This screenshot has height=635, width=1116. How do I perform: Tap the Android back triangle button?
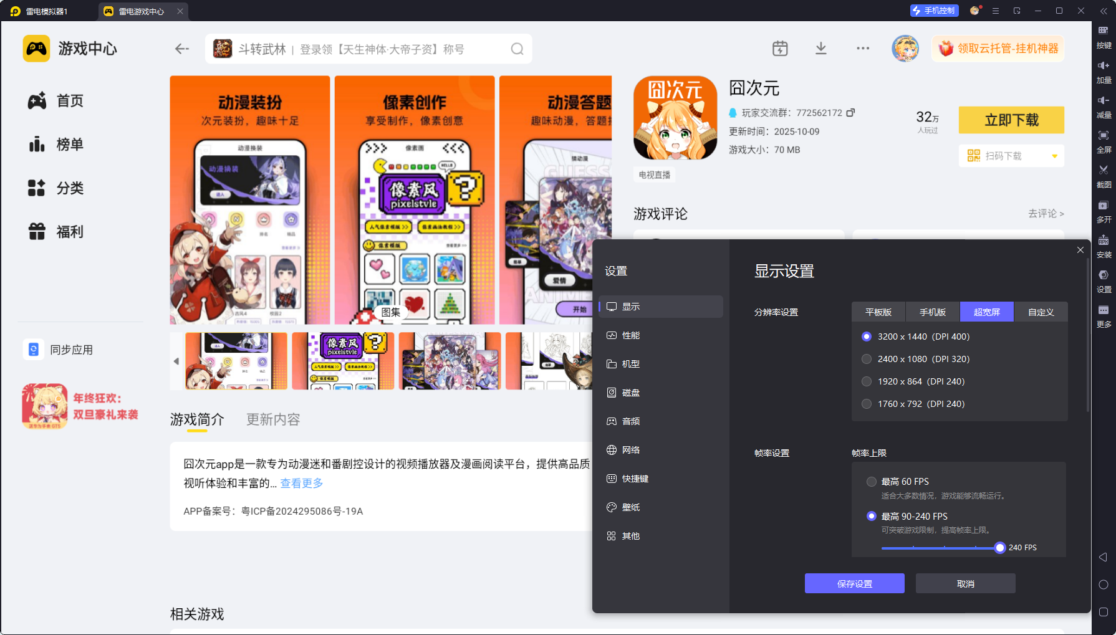pyautogui.click(x=1103, y=557)
